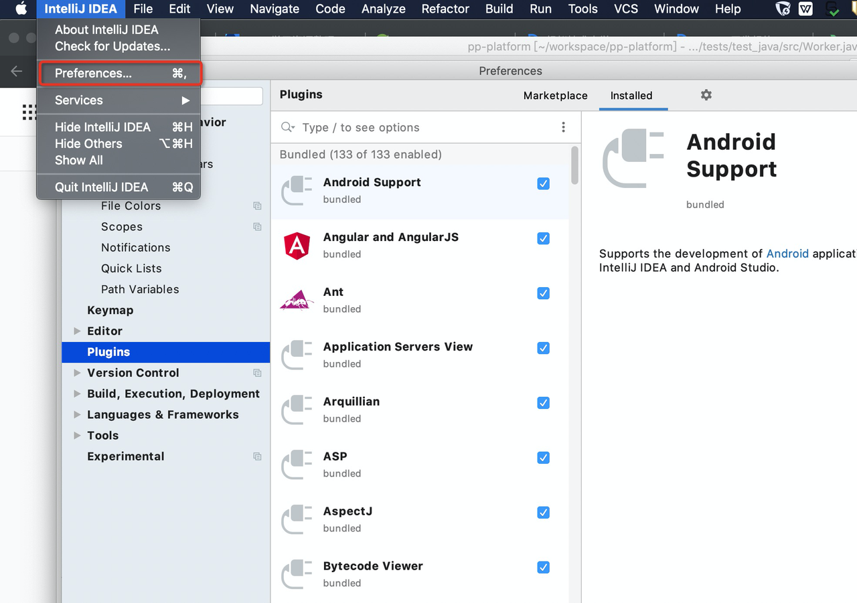Click the ASP plug icon
The height and width of the screenshot is (603, 857).
[297, 465]
